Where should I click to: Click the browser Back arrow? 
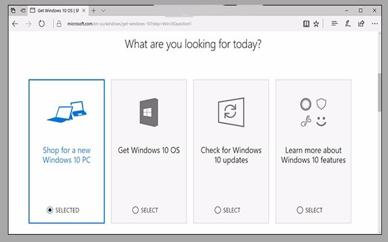[15, 24]
